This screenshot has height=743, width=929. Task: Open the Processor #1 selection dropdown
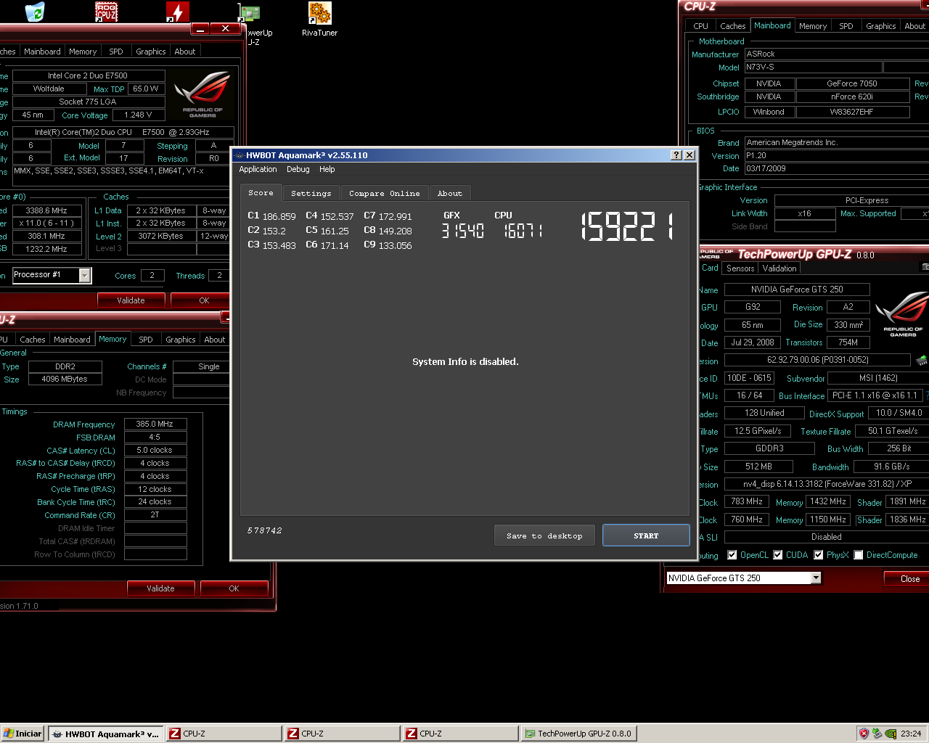coord(85,275)
